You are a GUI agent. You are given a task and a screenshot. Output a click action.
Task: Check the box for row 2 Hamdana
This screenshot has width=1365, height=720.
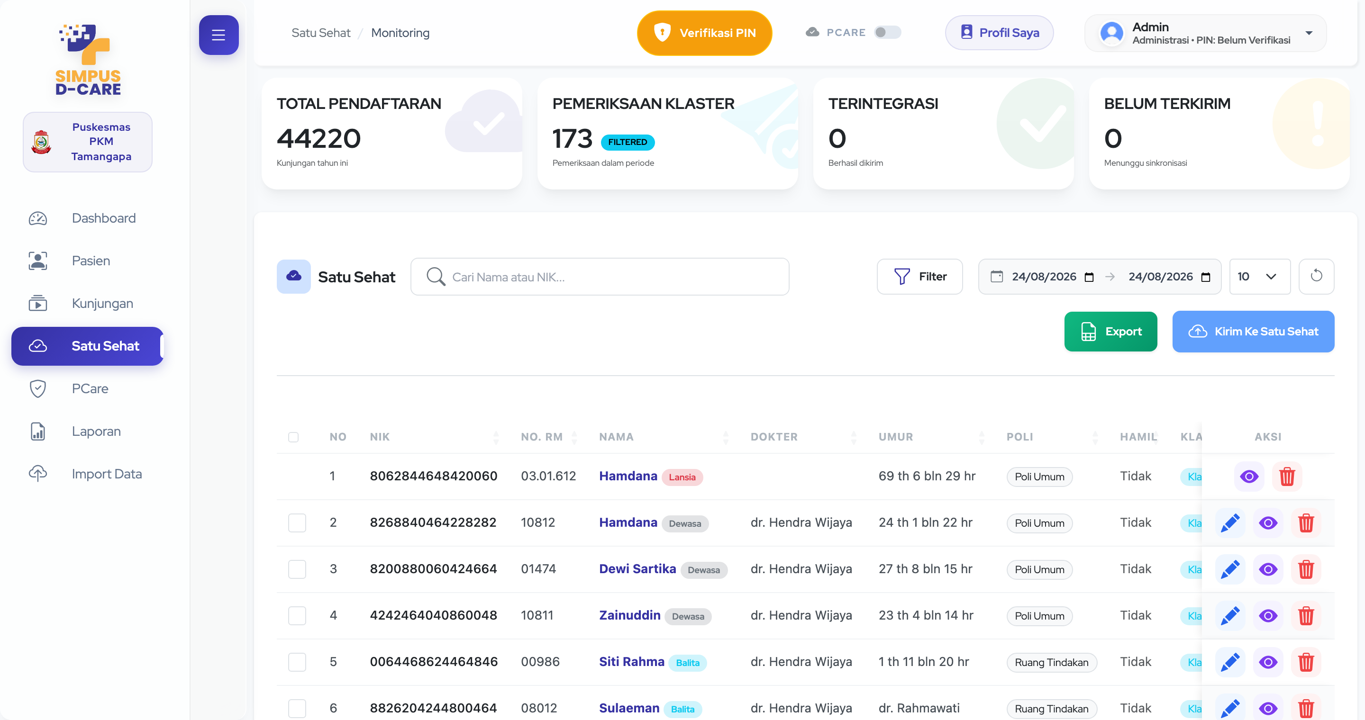coord(297,523)
